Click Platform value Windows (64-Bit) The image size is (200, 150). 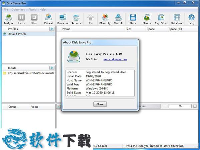tap(97, 88)
